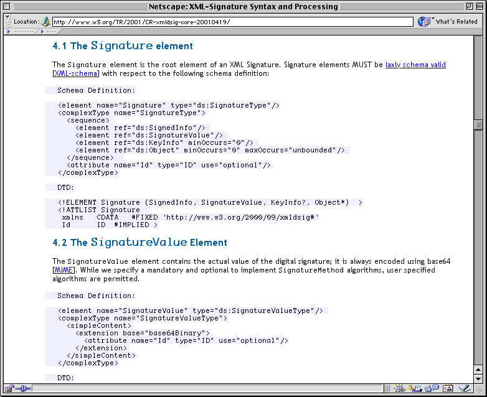Follow the "laxly schema valid" link
Screen dimensions: 487x397
(x=415, y=65)
